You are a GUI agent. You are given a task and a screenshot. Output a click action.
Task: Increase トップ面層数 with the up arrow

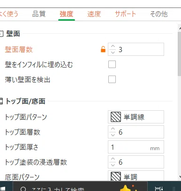(113, 129)
